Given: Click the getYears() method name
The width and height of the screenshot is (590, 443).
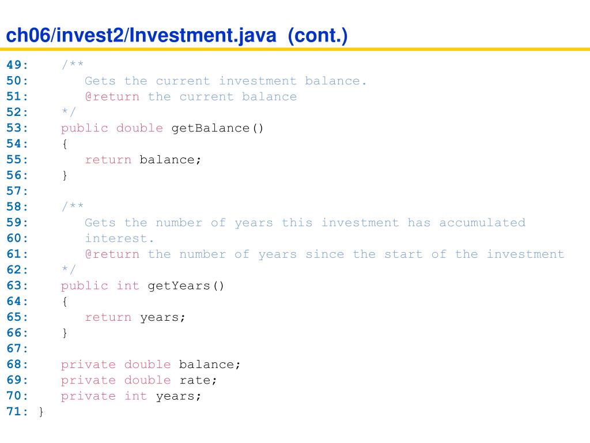Looking at the screenshot, I should (x=186, y=286).
